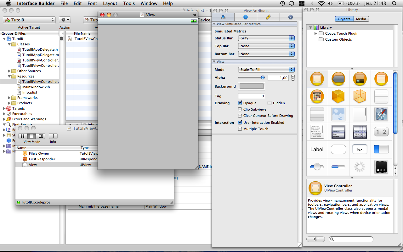The image size is (403, 252).
Task: Select the Web View compass item
Action: 381,114
